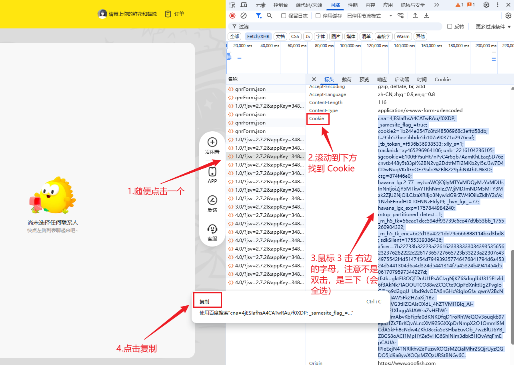Export HAR file with download icon
This screenshot has width=514, height=365.
tap(426, 16)
